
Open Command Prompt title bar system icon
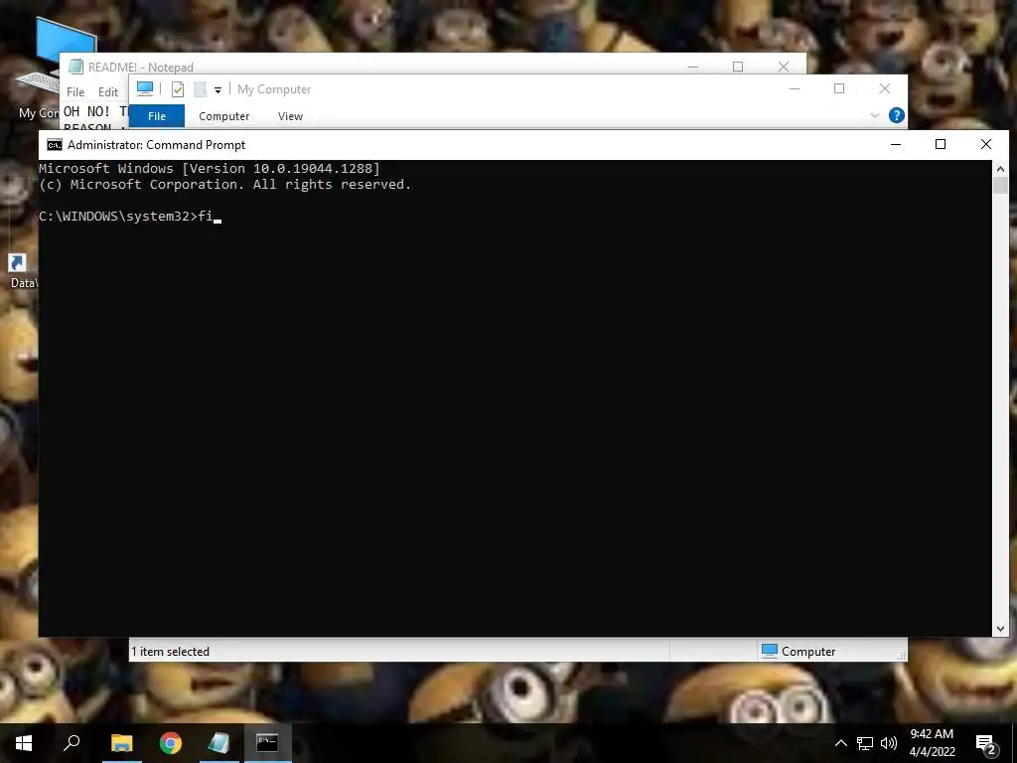point(55,145)
